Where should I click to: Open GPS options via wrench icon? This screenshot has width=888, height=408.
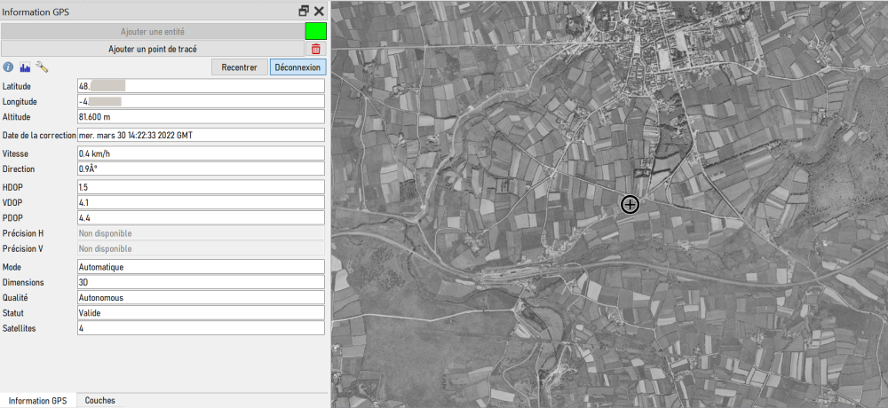click(42, 67)
